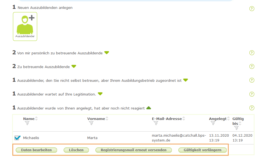Filter the E-Mail-Adresse column
The height and width of the screenshot is (163, 261).
(x=156, y=123)
